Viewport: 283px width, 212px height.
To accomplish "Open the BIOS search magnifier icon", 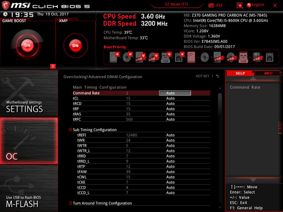I will click(x=240, y=5).
